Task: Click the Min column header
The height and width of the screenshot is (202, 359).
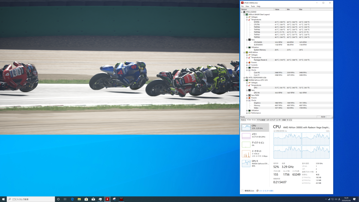Action: click(292, 9)
